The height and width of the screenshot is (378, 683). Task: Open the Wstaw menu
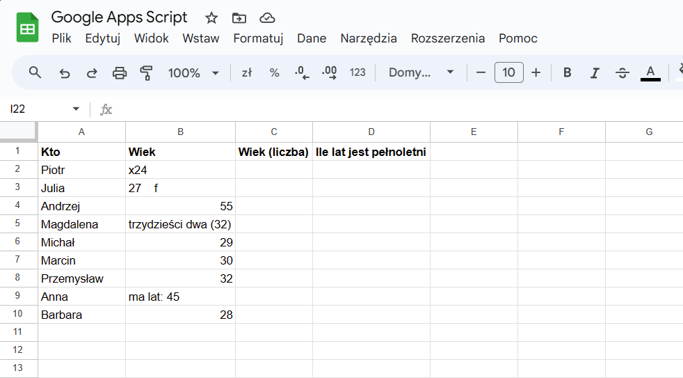click(201, 38)
